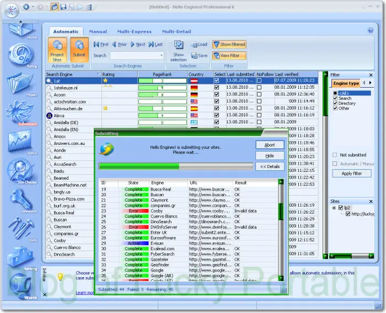Close the Infobar
386x313 pixels.
tap(45, 294)
